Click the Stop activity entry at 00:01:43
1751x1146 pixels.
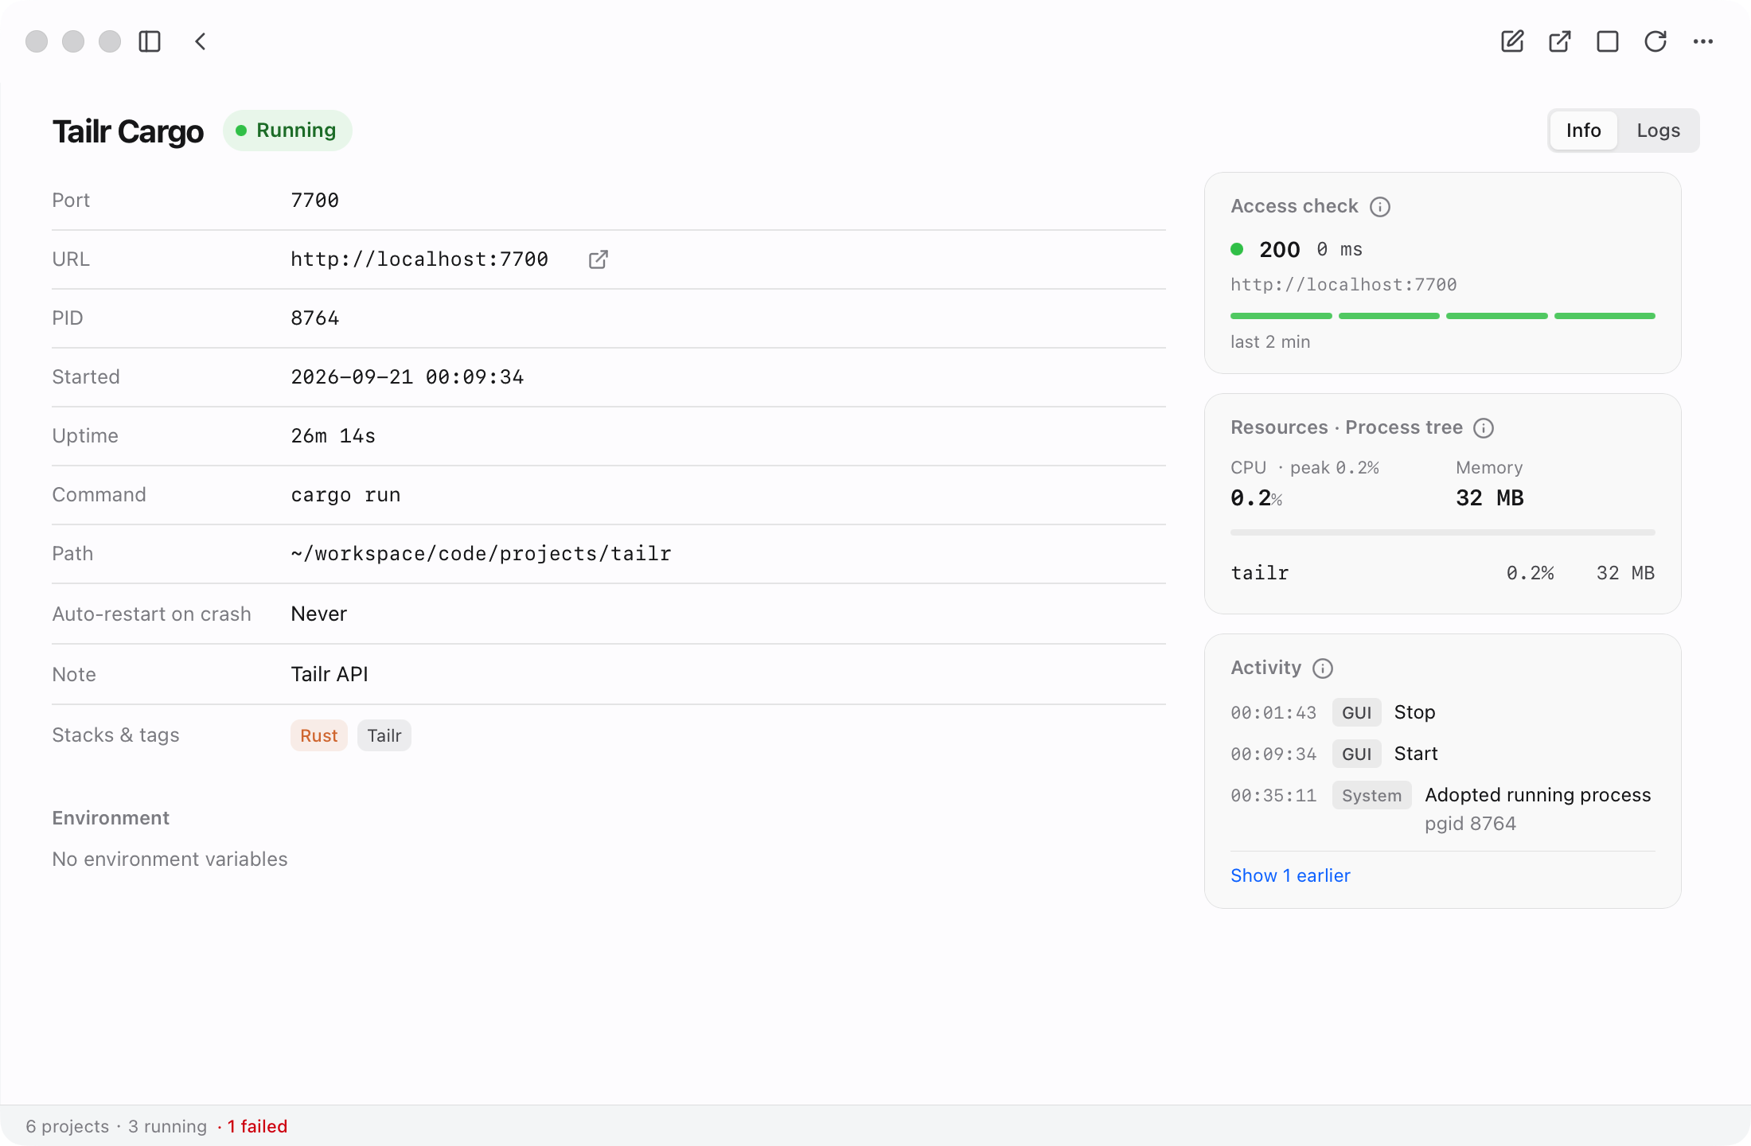coord(1442,713)
